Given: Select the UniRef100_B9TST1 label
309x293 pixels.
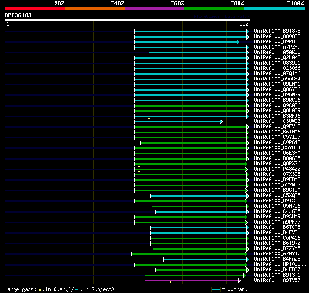Looking at the screenshot, I should pos(277,275).
